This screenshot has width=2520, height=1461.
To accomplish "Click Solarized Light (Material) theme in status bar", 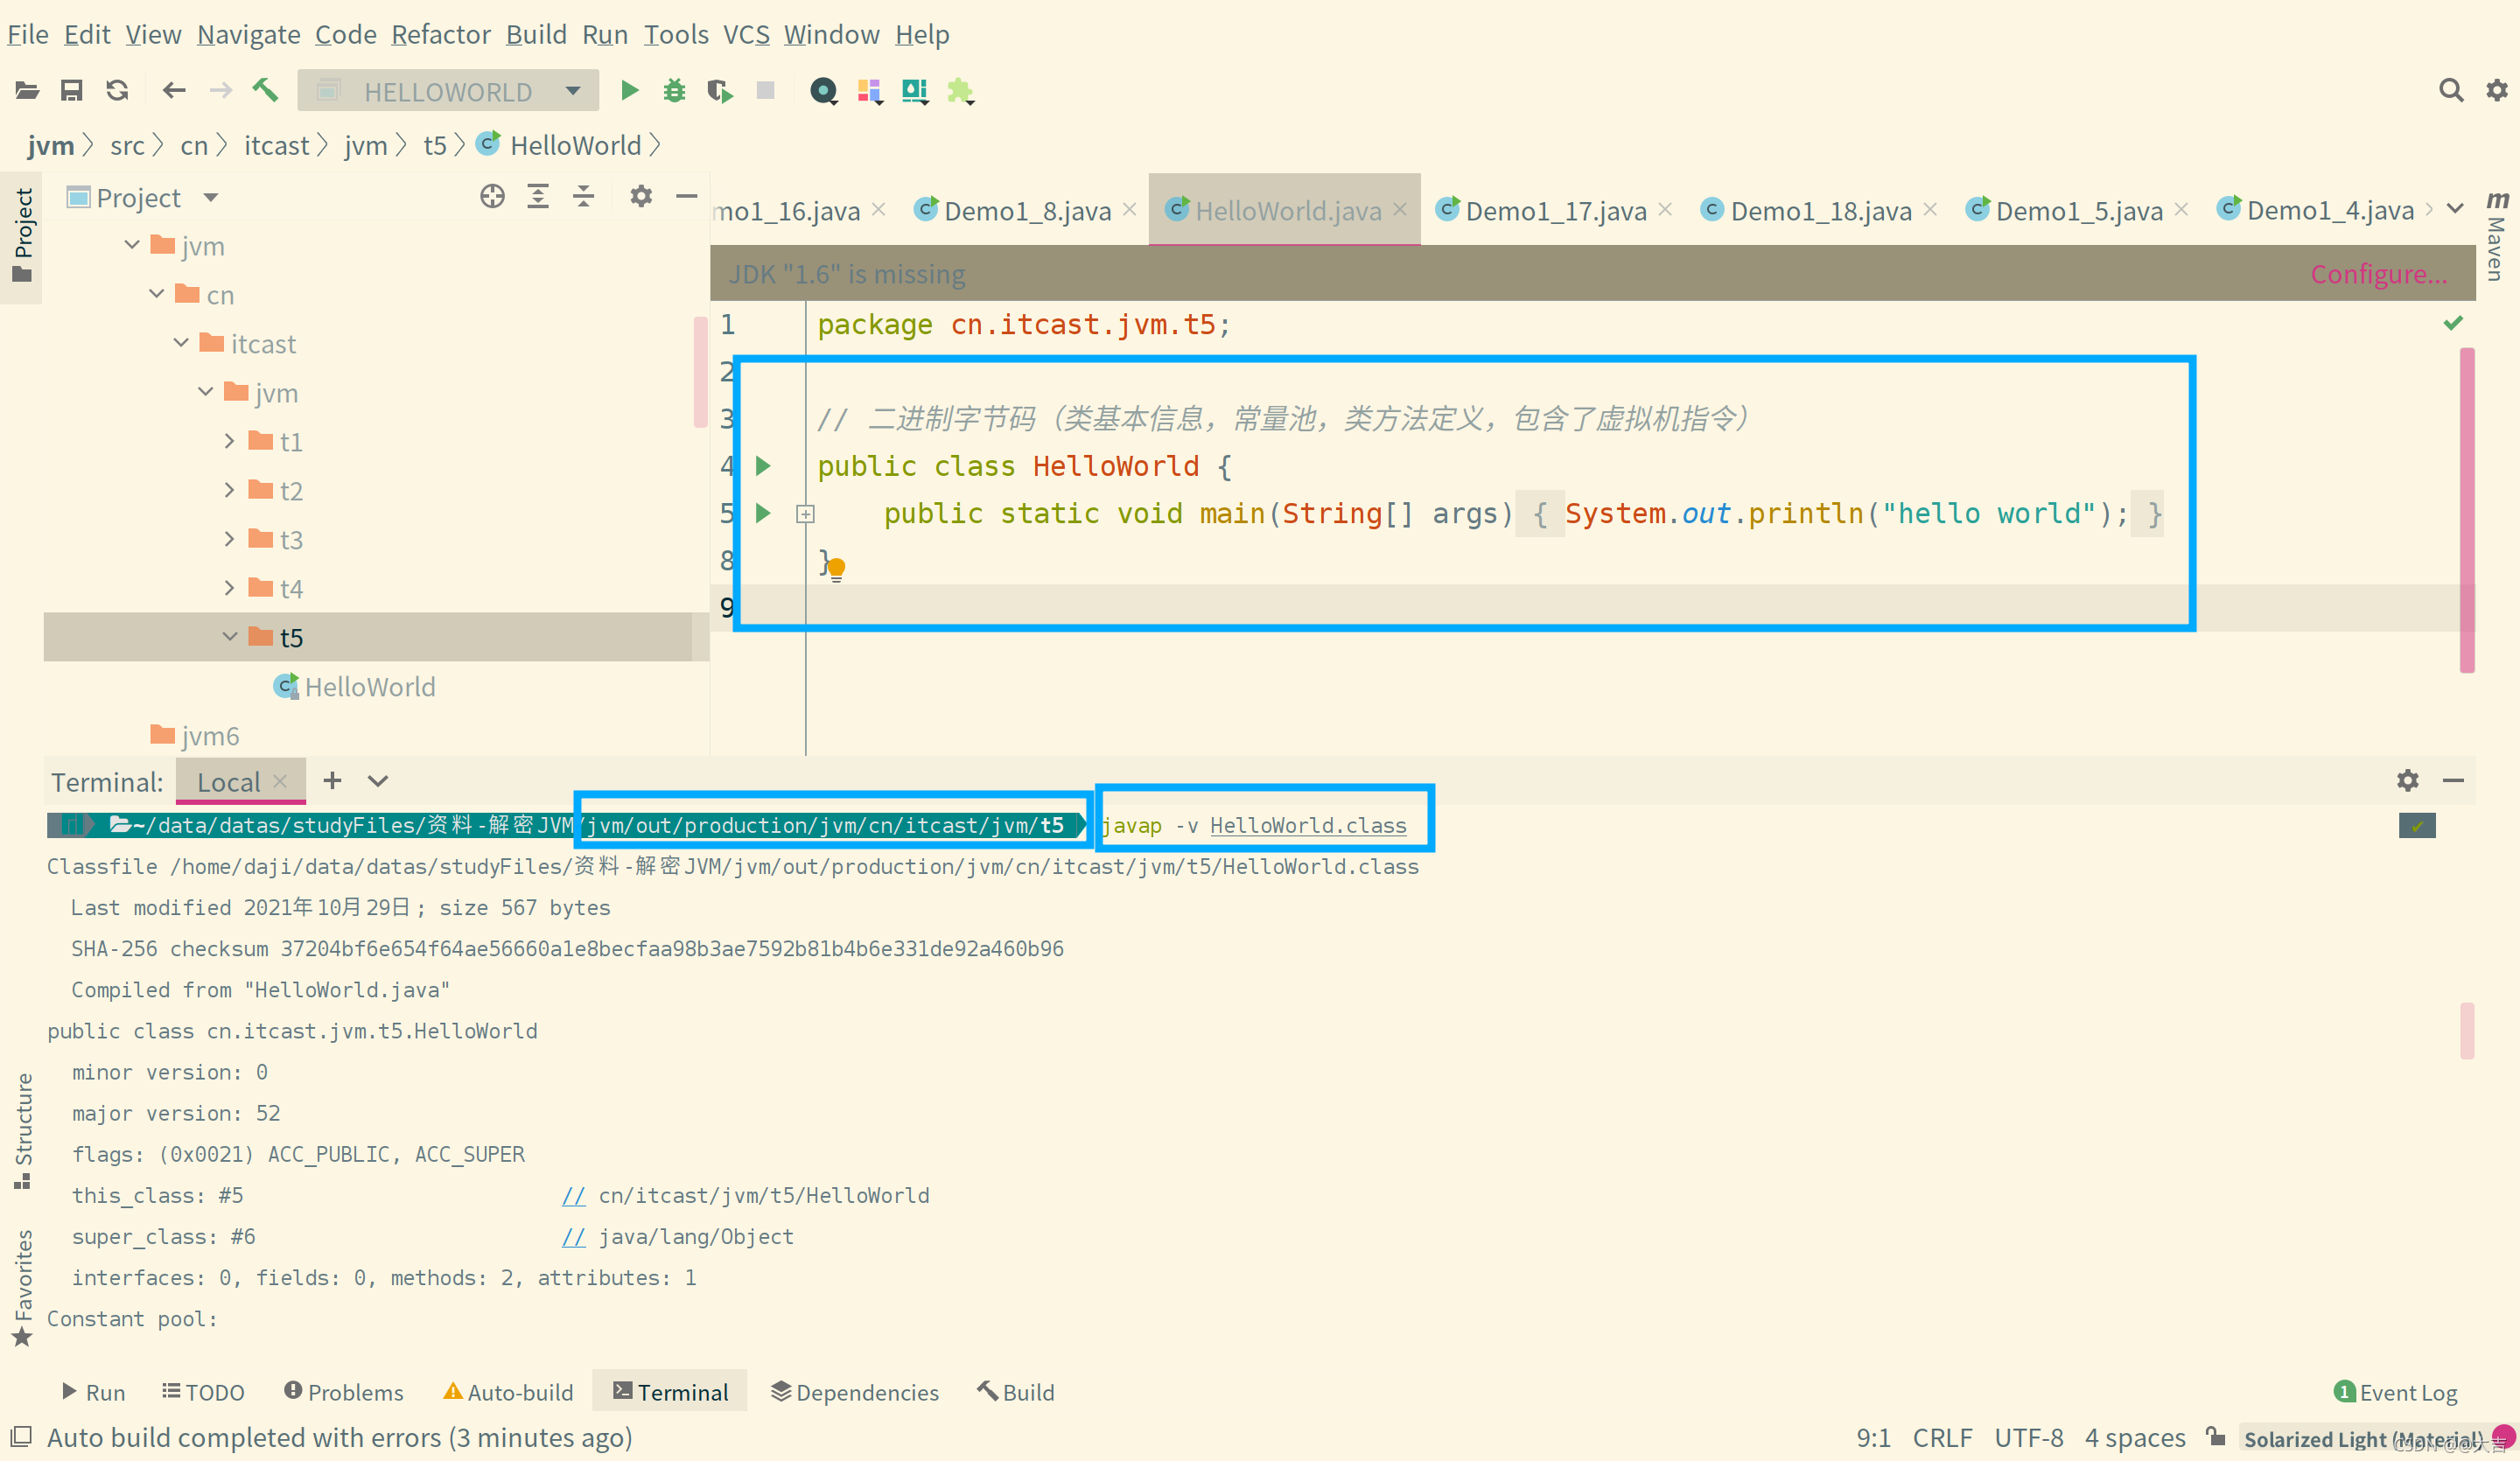I will click(2363, 1438).
